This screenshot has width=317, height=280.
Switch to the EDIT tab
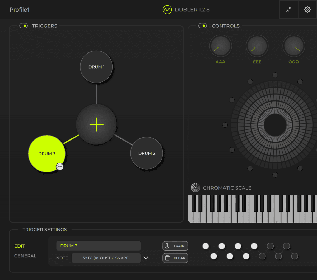(x=20, y=246)
